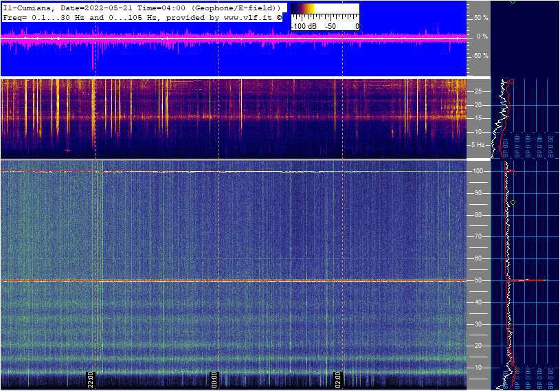Click the 5 Hz label on geophone axis
This screenshot has height=391, width=560.
[x=478, y=145]
